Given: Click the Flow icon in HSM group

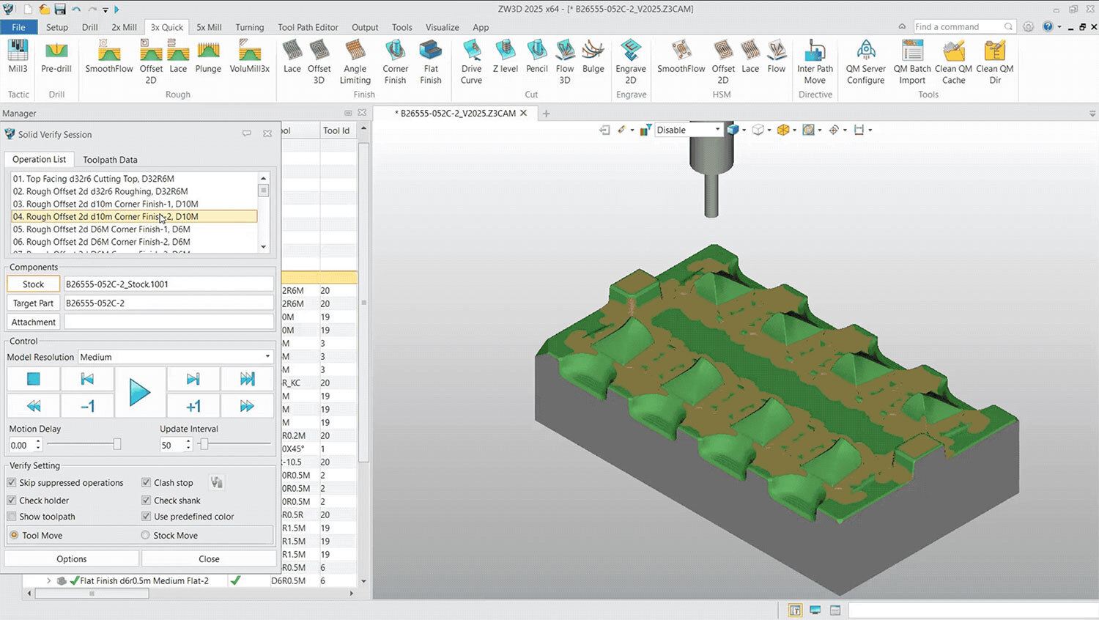Looking at the screenshot, I should coord(777,57).
